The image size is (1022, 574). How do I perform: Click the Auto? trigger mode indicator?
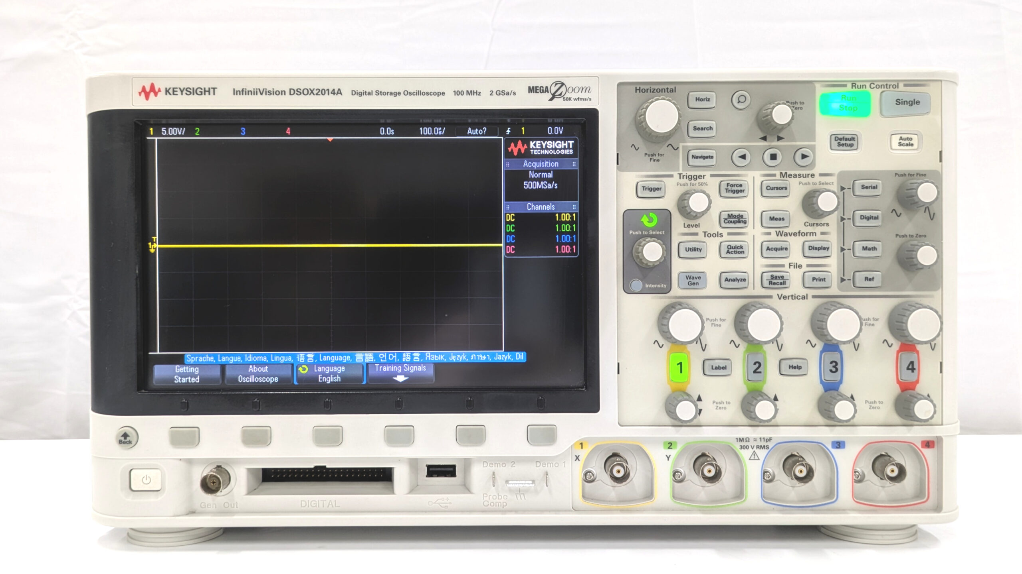(477, 131)
